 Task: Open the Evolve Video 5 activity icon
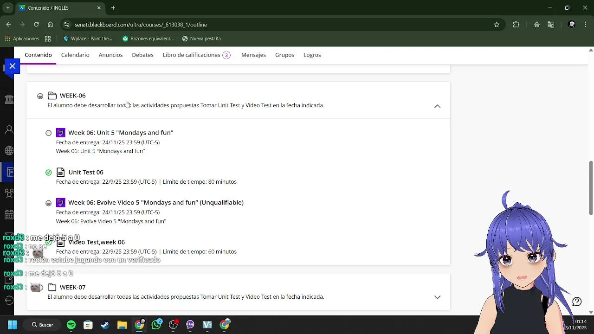(x=60, y=203)
